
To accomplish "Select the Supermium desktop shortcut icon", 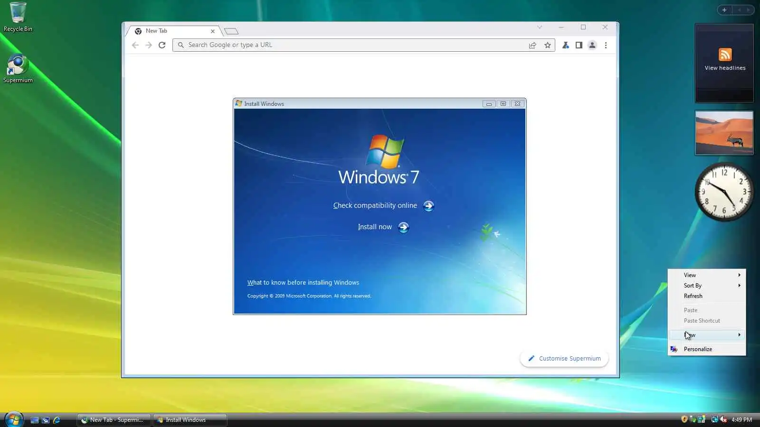I will pyautogui.click(x=18, y=69).
